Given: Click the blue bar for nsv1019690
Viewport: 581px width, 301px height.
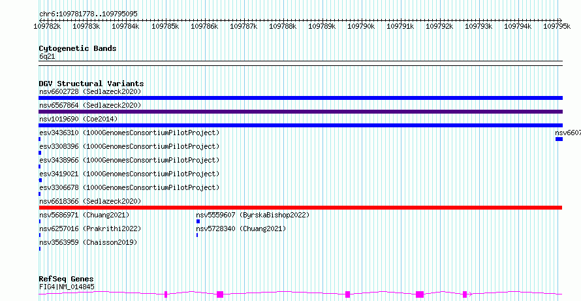Looking at the screenshot, I should coord(300,125).
